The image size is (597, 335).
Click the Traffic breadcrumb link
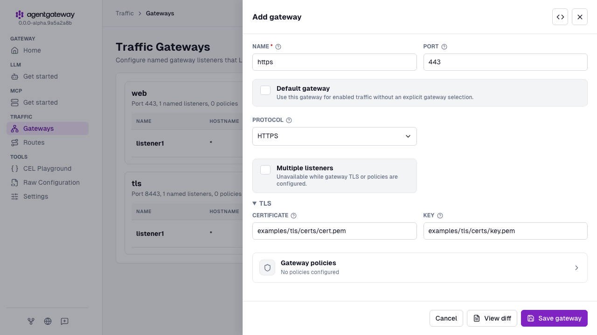[125, 13]
